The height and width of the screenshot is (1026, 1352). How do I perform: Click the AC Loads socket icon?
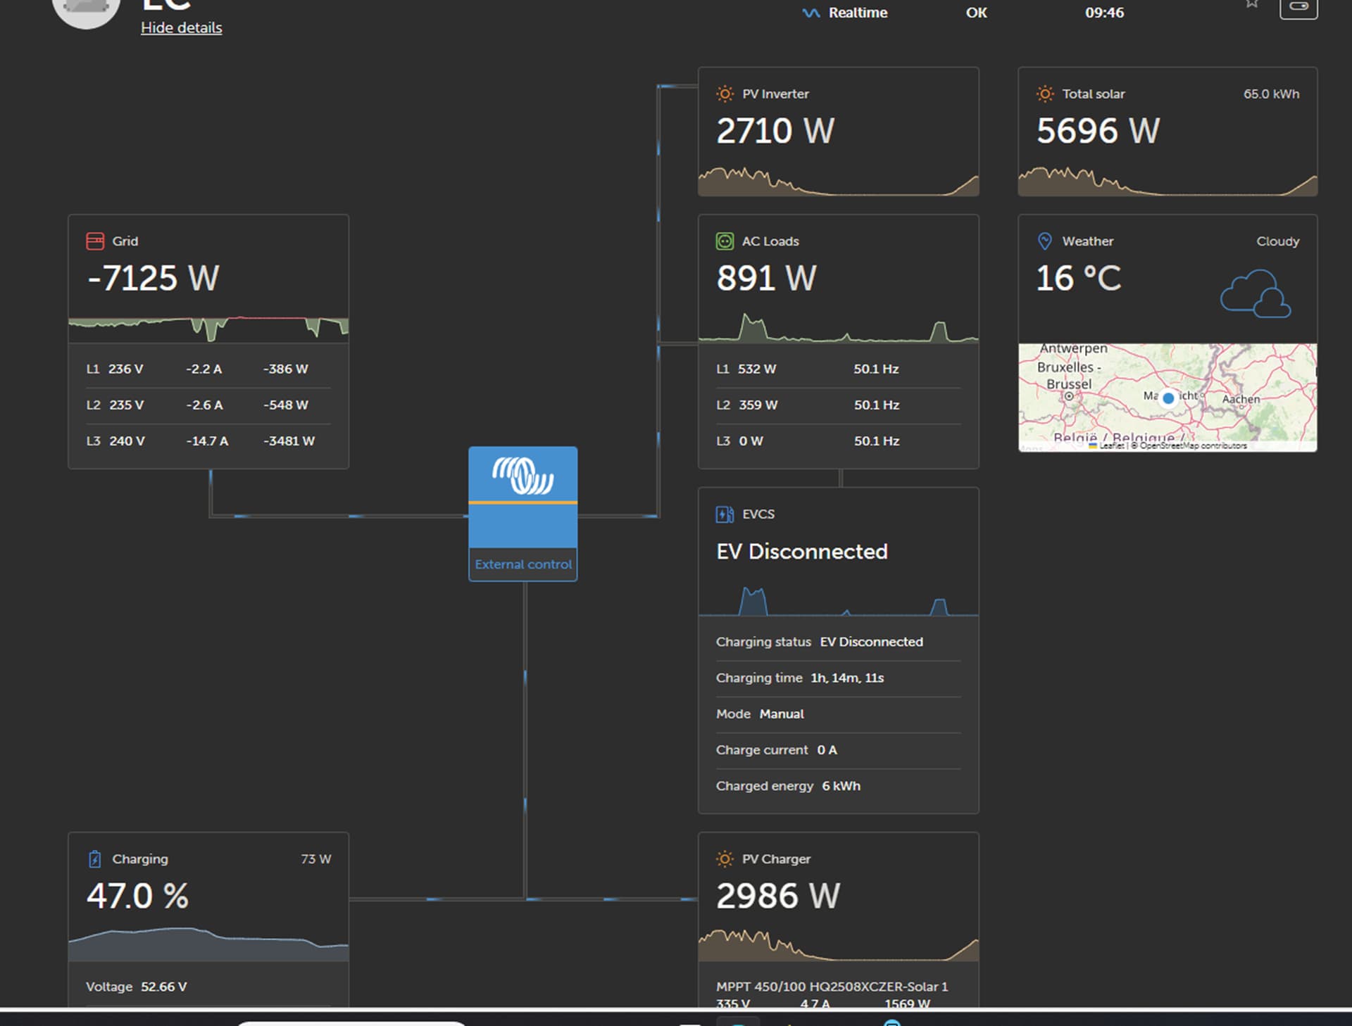tap(724, 241)
